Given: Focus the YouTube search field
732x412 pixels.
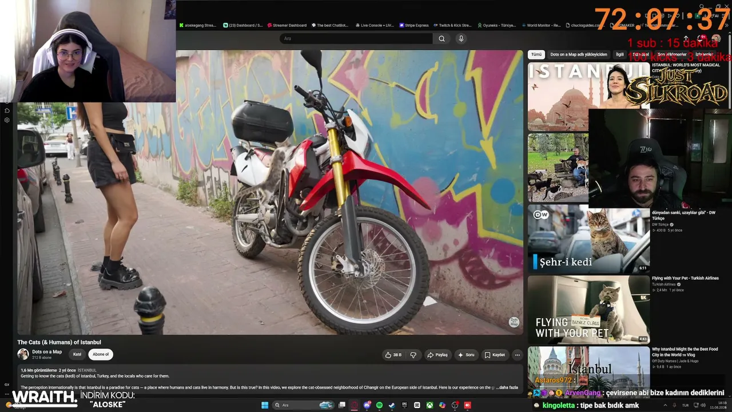Looking at the screenshot, I should pyautogui.click(x=356, y=38).
